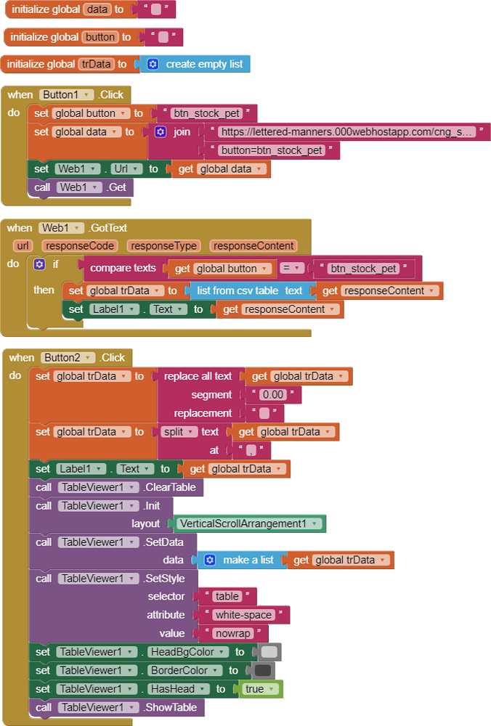Edit 'btn_stock_pet' text in compare texts block
The height and width of the screenshot is (726, 491).
pyautogui.click(x=363, y=269)
